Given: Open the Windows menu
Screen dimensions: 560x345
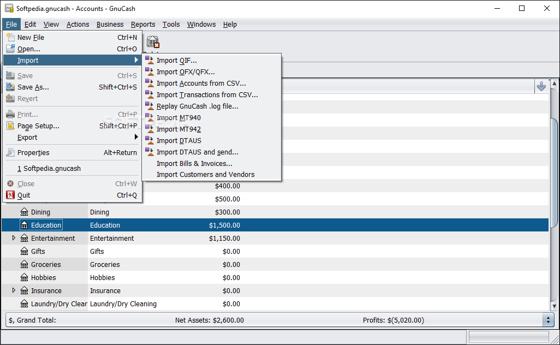Looking at the screenshot, I should click(x=201, y=24).
